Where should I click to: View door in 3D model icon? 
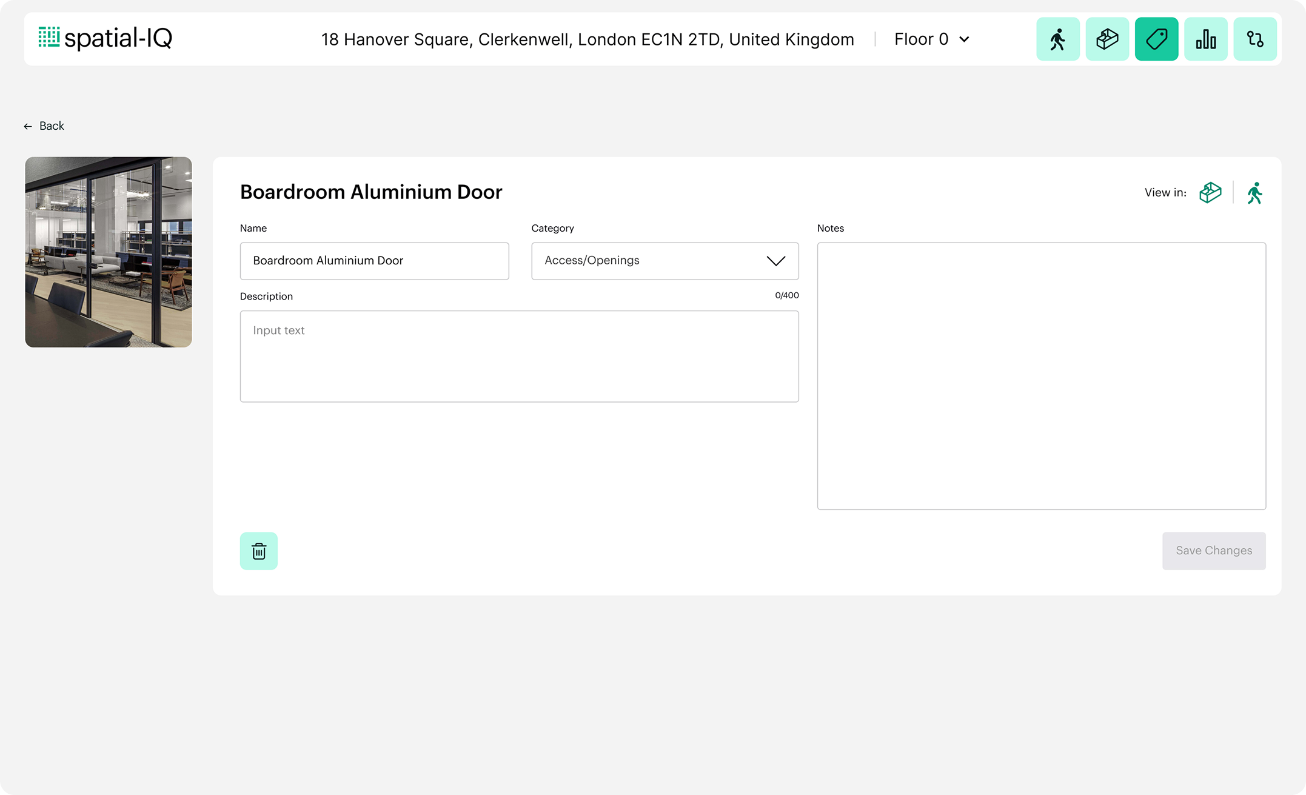pos(1210,193)
